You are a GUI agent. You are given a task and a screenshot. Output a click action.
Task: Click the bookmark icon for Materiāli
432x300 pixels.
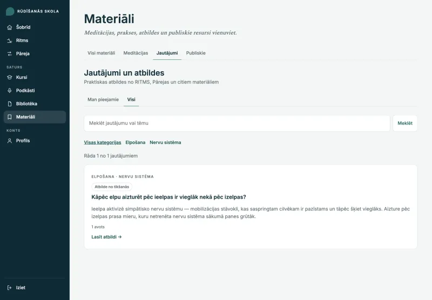(10, 117)
